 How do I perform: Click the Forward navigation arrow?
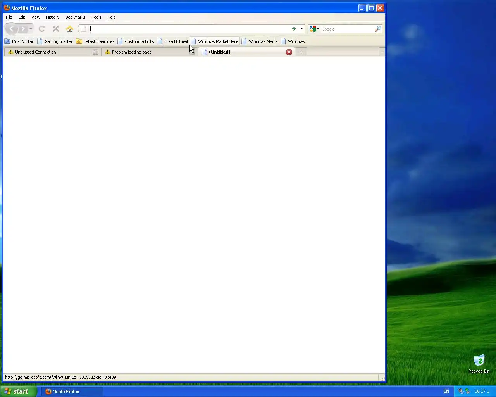coord(23,29)
